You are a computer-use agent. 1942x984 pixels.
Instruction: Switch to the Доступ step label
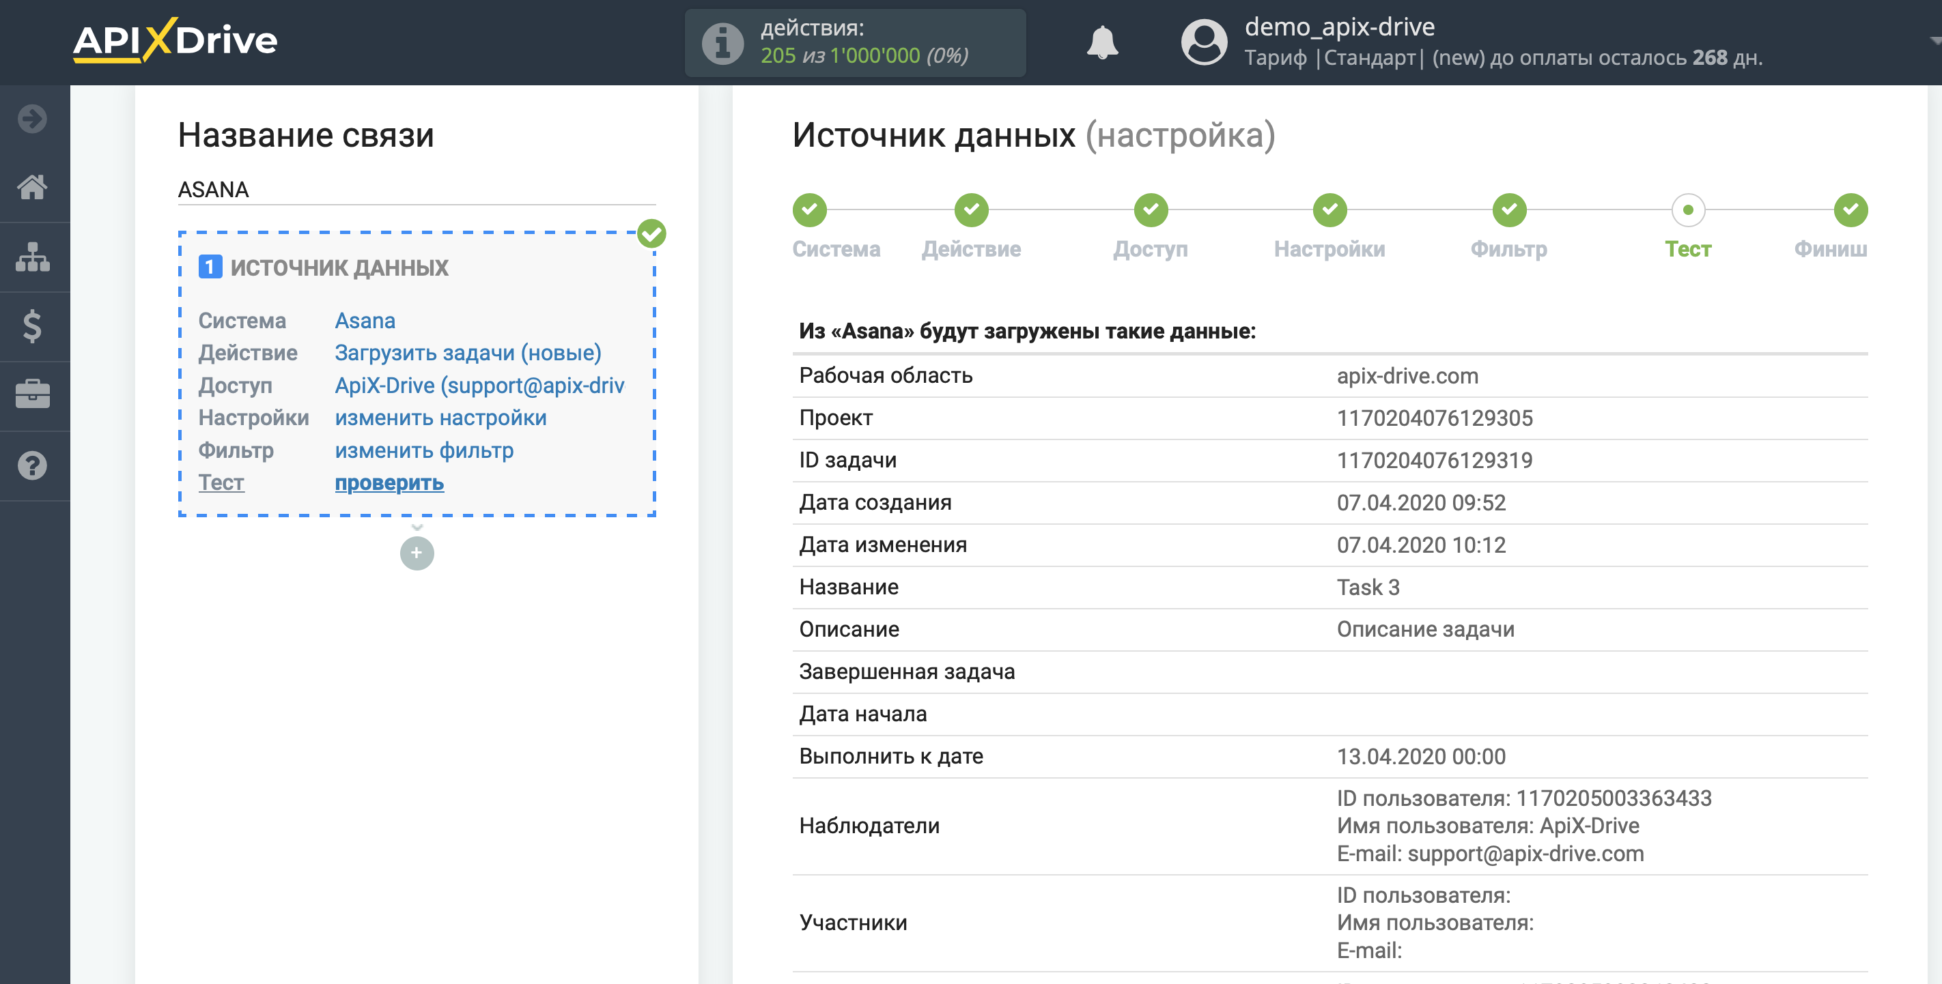(1151, 248)
